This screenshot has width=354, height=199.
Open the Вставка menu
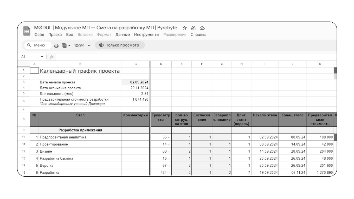85,35
